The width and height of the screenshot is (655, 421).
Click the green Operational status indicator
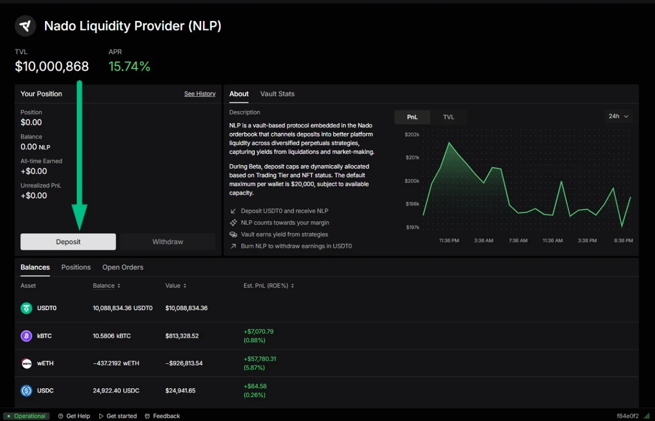pos(26,416)
